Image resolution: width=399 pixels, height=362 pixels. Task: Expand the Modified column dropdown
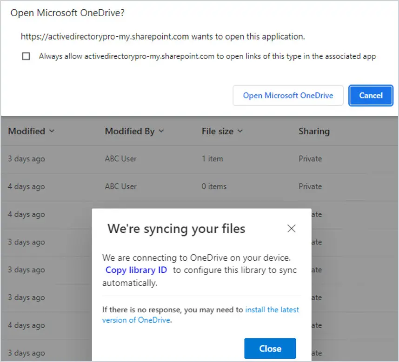point(52,131)
